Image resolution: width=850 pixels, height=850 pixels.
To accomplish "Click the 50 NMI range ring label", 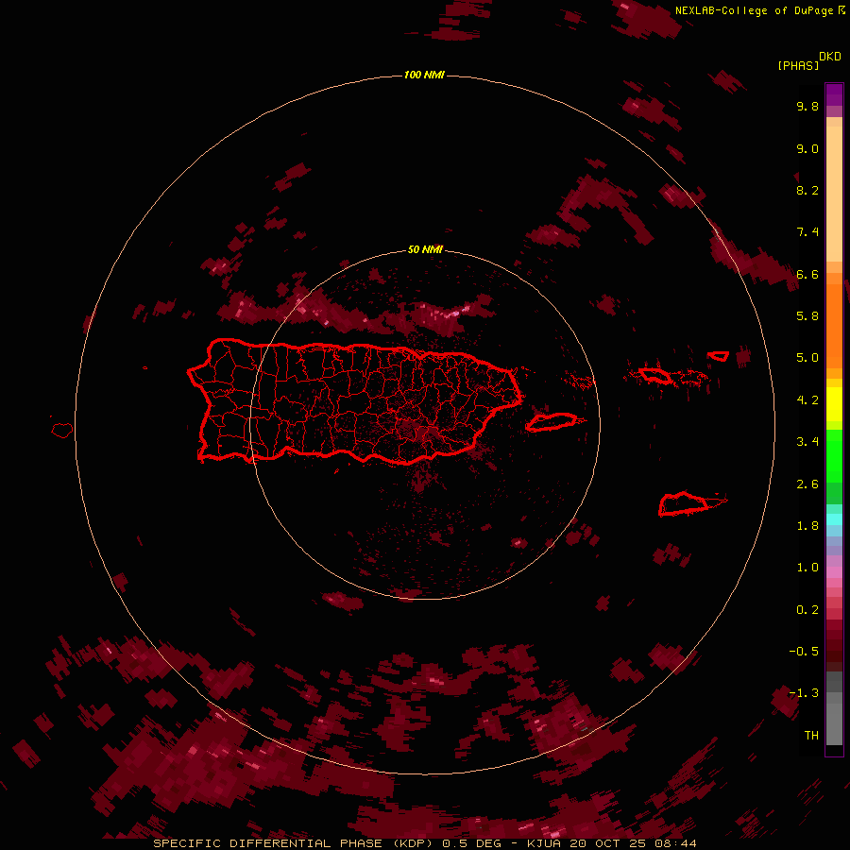I will point(425,249).
